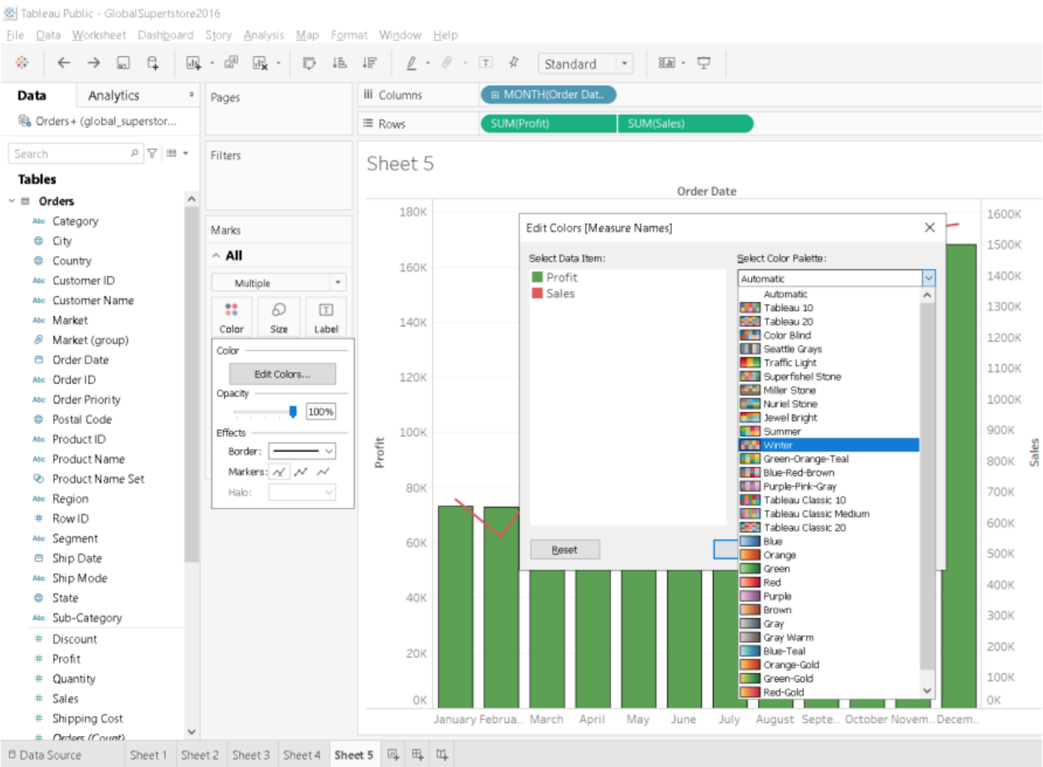Open the Show Me dropdown arrow

coord(684,63)
